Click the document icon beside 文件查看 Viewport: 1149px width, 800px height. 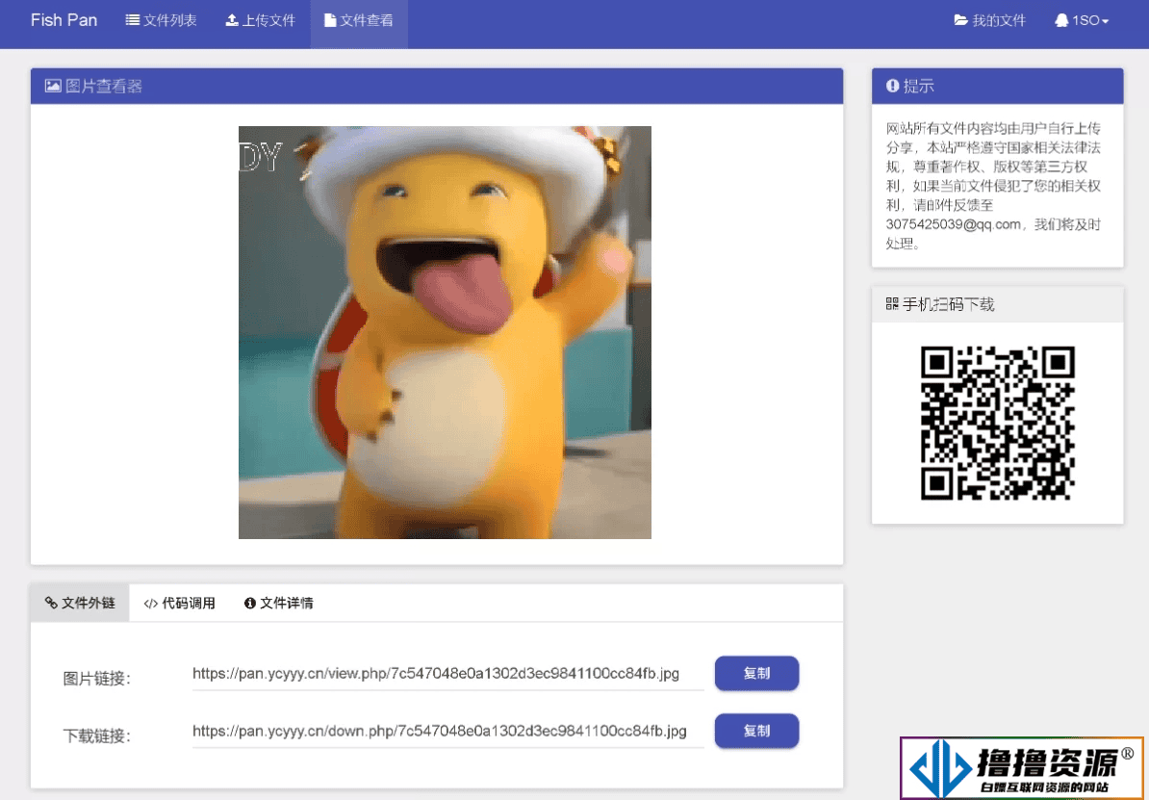point(330,20)
